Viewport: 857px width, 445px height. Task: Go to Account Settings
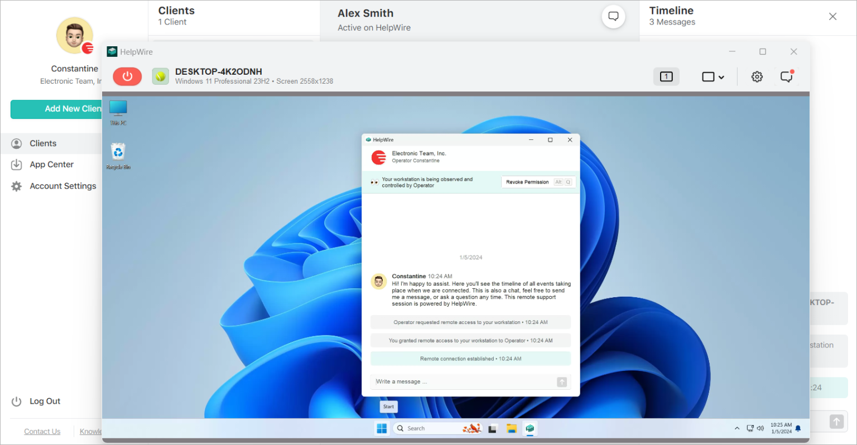tap(62, 186)
